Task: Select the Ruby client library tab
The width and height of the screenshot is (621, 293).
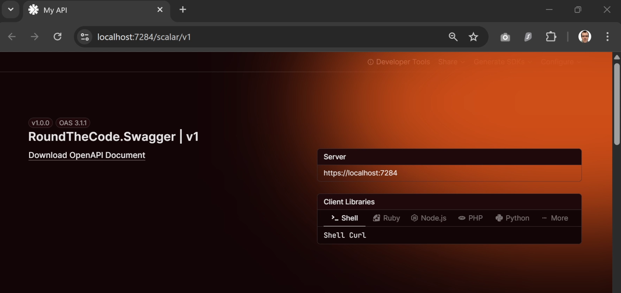Action: [x=386, y=218]
